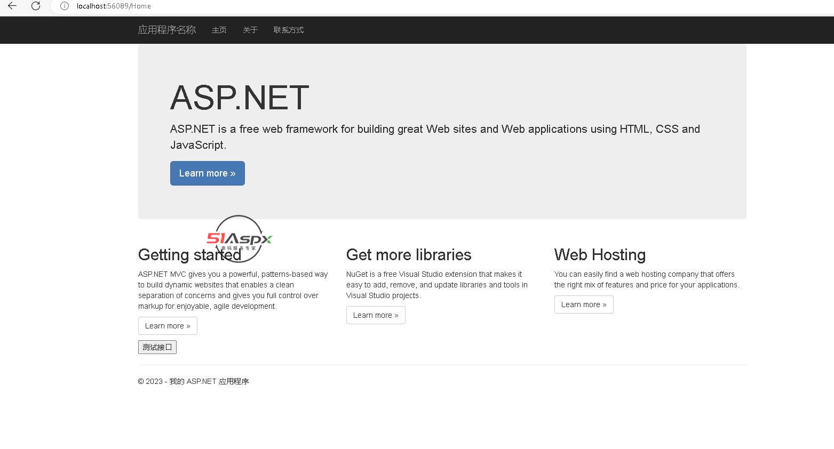This screenshot has width=834, height=449.
Task: Open the 联系方式 navigation item
Action: tap(289, 30)
